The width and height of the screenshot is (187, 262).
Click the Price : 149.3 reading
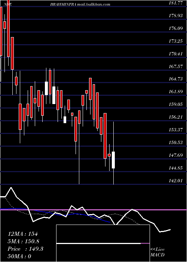click(25, 249)
